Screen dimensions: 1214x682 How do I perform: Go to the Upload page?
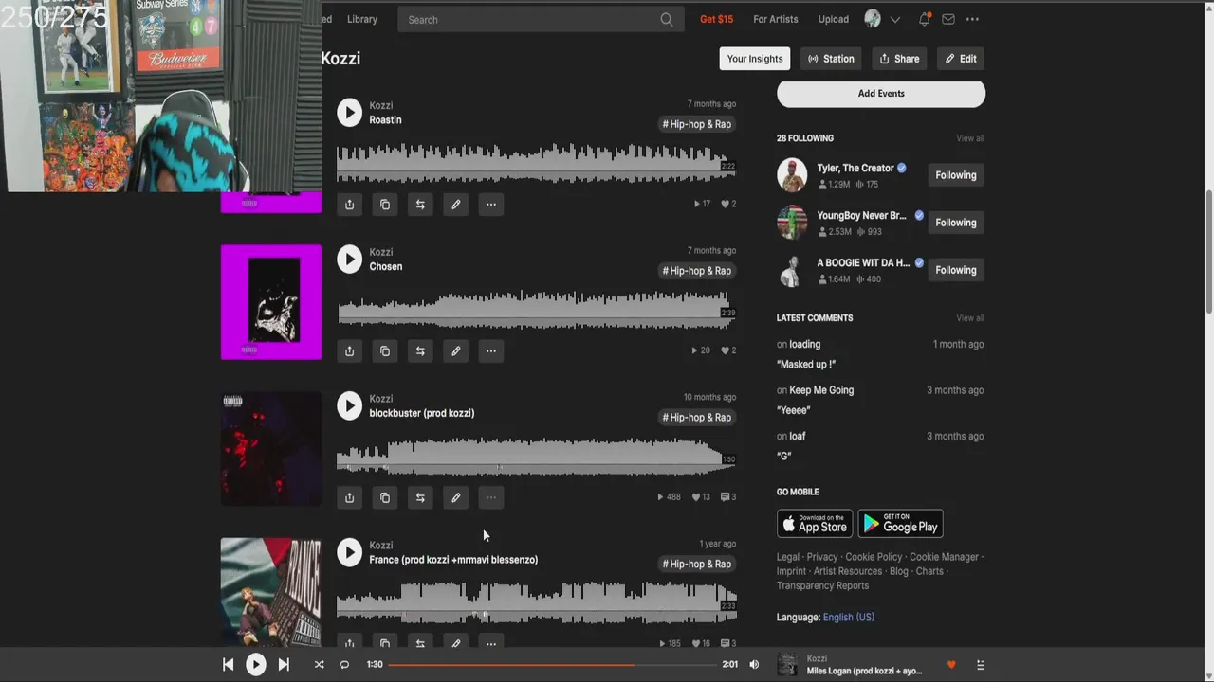point(834,19)
